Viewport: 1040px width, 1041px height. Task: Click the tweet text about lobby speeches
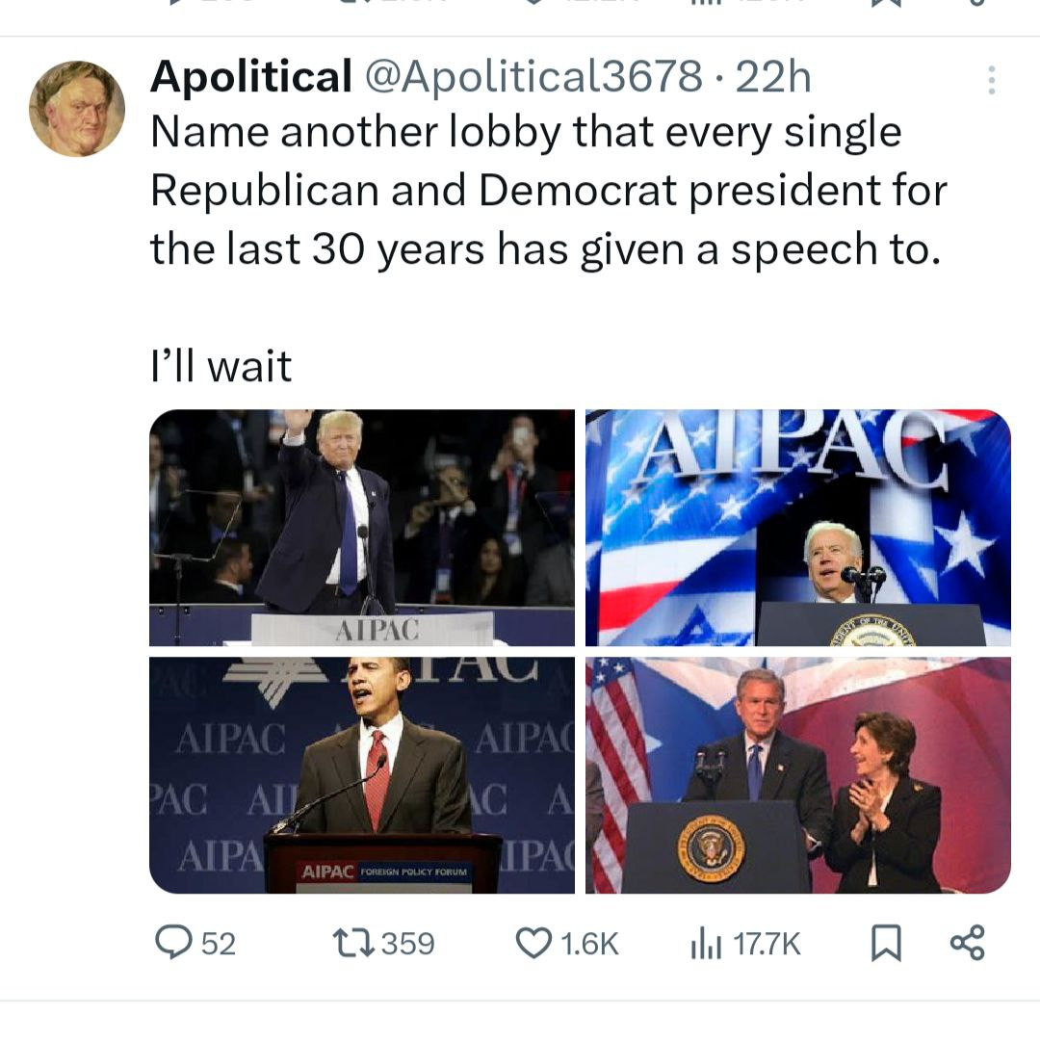(x=548, y=191)
